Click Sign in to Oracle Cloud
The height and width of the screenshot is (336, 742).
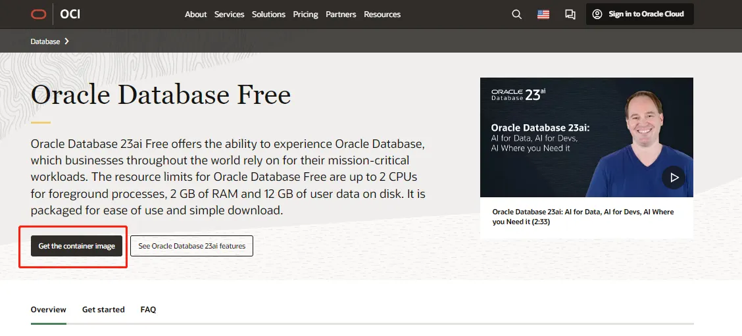640,14
